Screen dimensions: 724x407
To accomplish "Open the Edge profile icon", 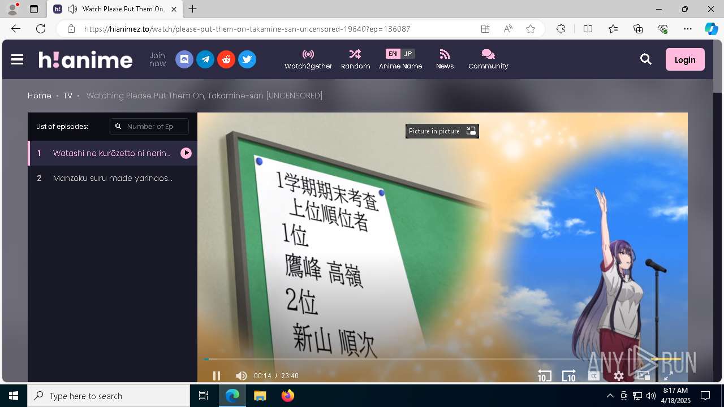I will [x=12, y=9].
